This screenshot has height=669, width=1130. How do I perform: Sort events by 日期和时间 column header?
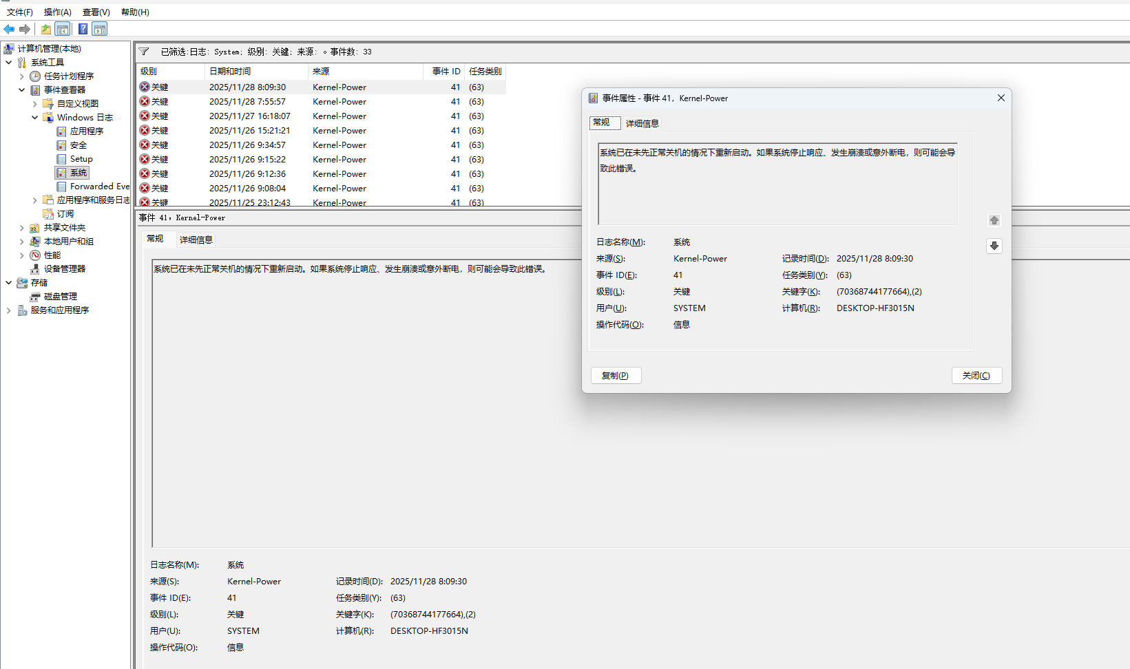(x=256, y=72)
